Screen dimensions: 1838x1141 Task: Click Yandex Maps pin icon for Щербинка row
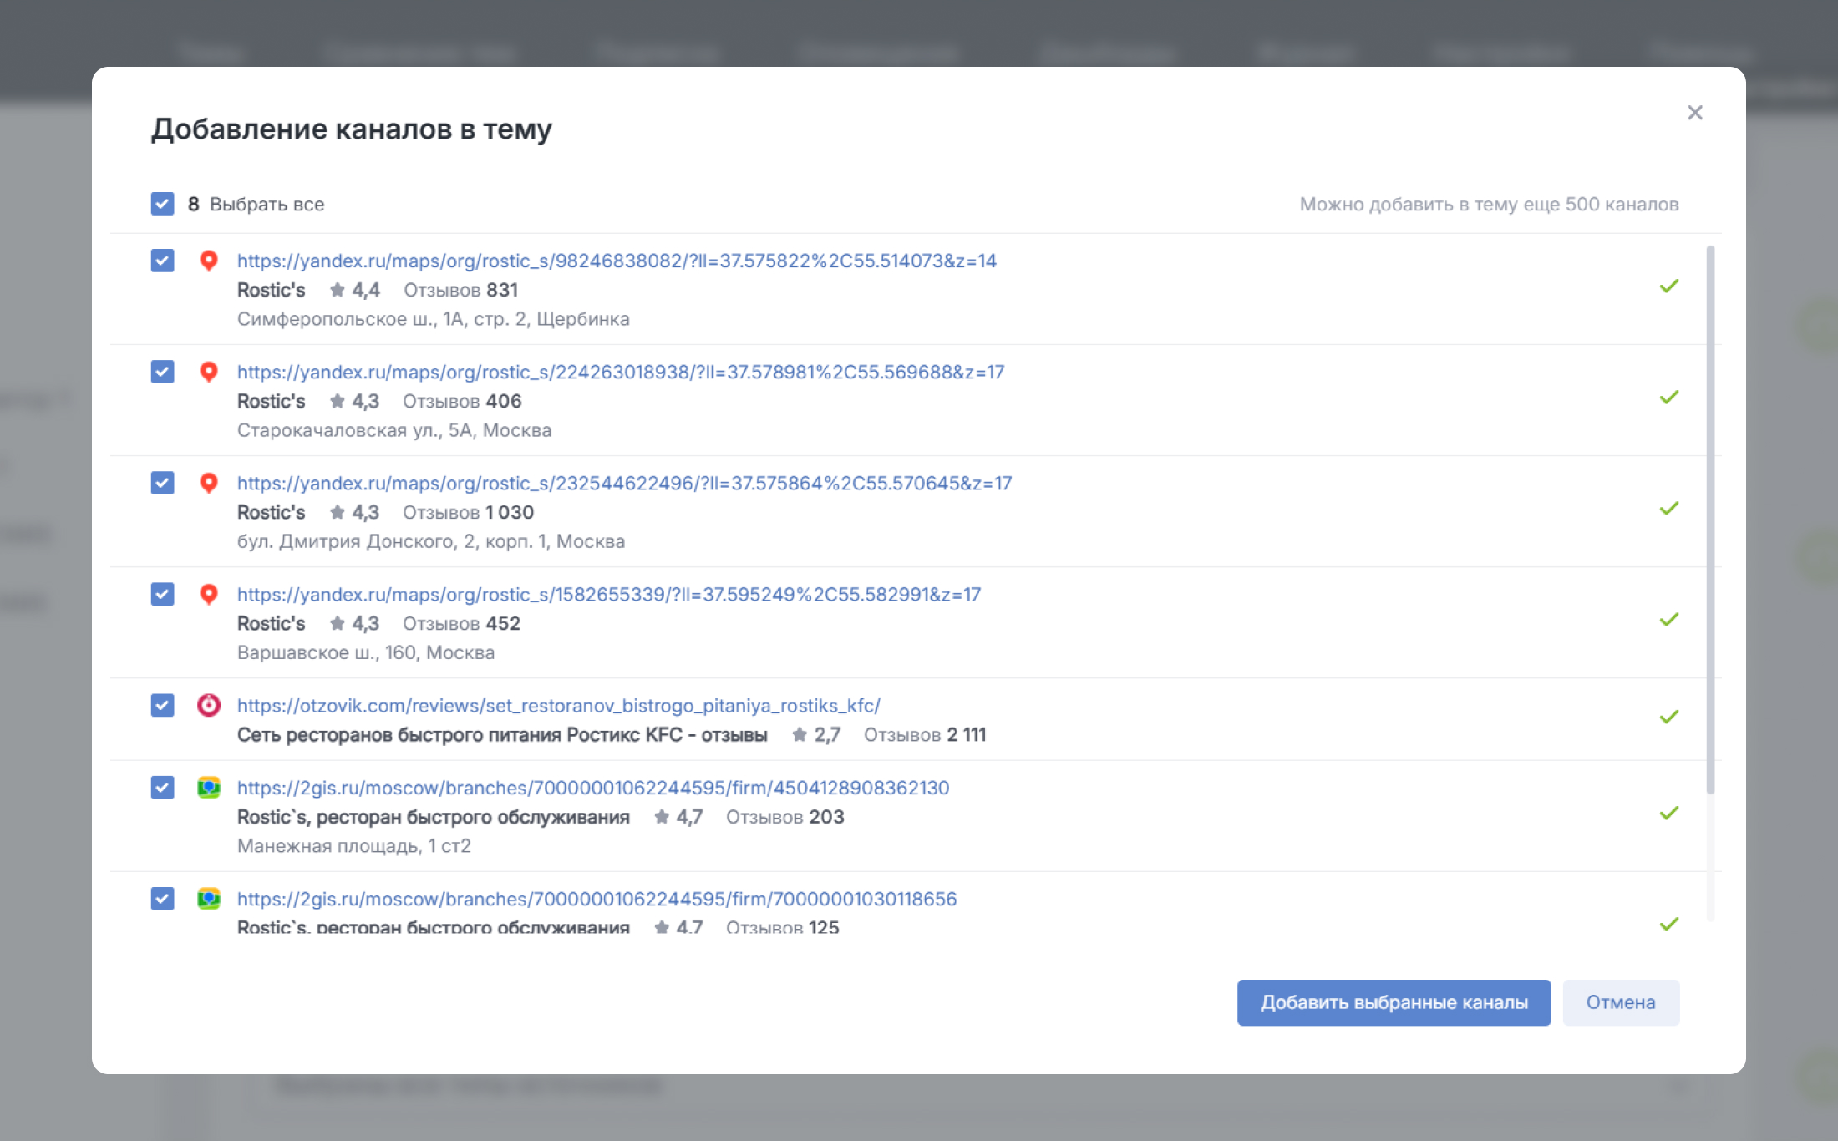point(209,261)
